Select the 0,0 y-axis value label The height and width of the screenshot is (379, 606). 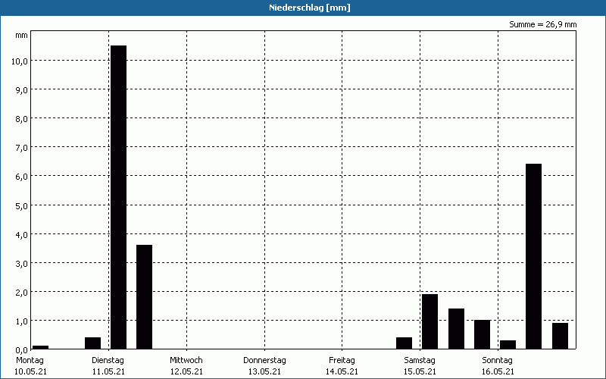coord(21,349)
